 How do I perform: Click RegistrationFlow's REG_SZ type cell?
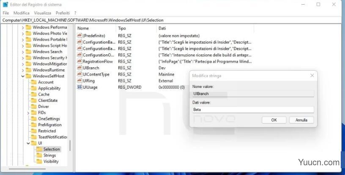tap(125, 62)
